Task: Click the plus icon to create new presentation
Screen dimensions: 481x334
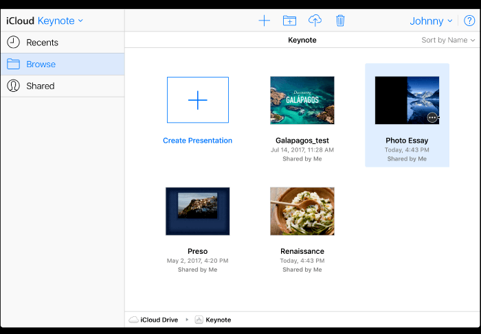Action: 264,21
